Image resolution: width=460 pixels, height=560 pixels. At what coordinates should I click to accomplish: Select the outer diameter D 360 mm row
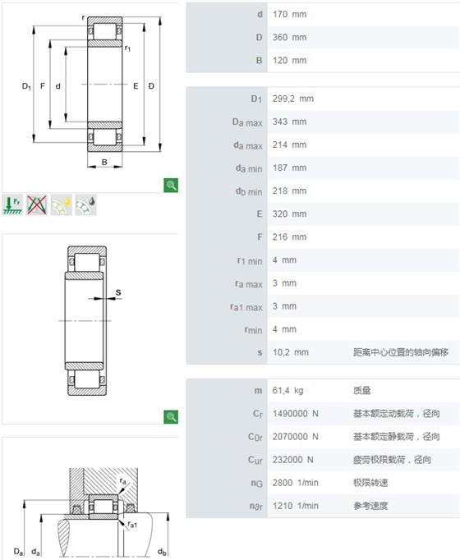point(323,37)
